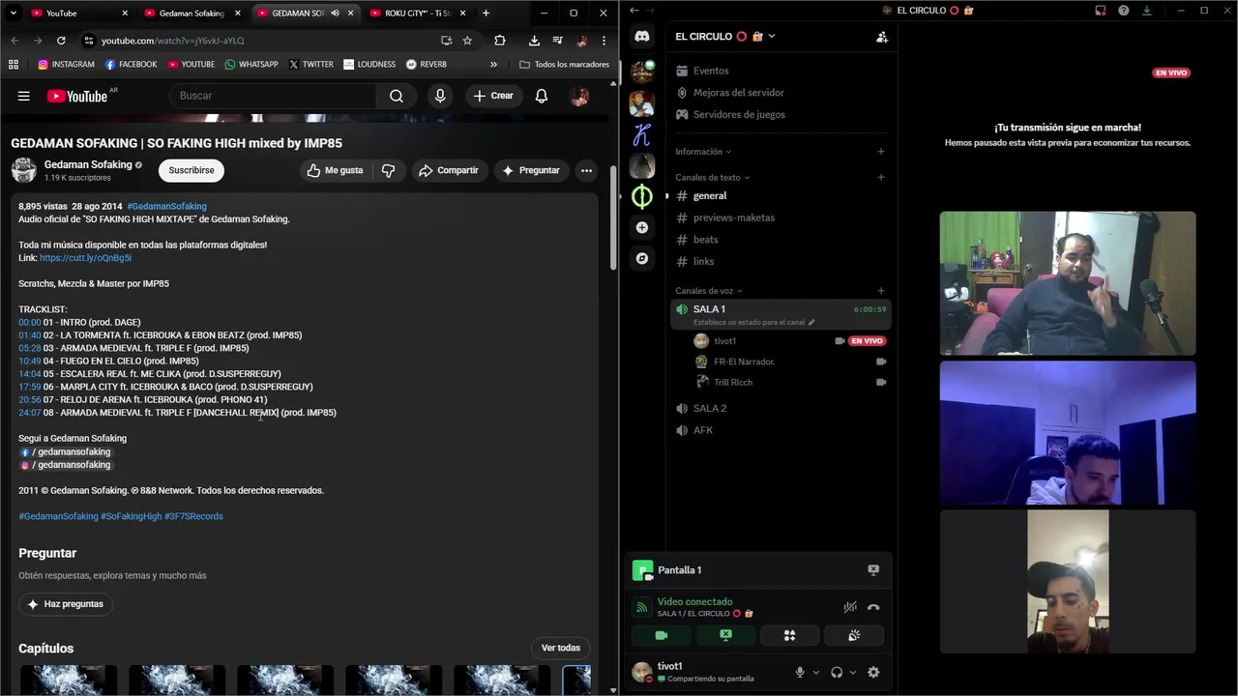1238x696 pixels.
Task: Bookmark page with star icon
Action: (467, 41)
